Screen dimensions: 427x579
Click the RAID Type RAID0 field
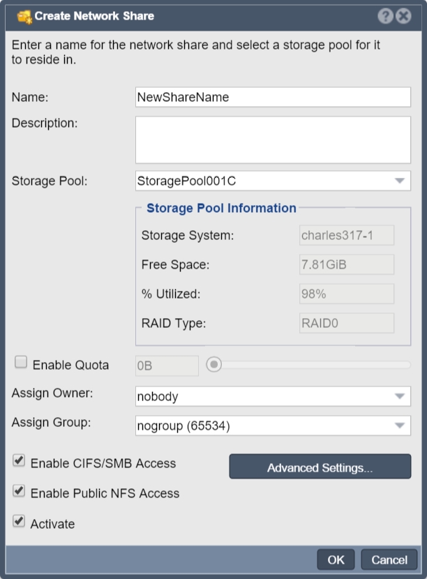tap(347, 323)
